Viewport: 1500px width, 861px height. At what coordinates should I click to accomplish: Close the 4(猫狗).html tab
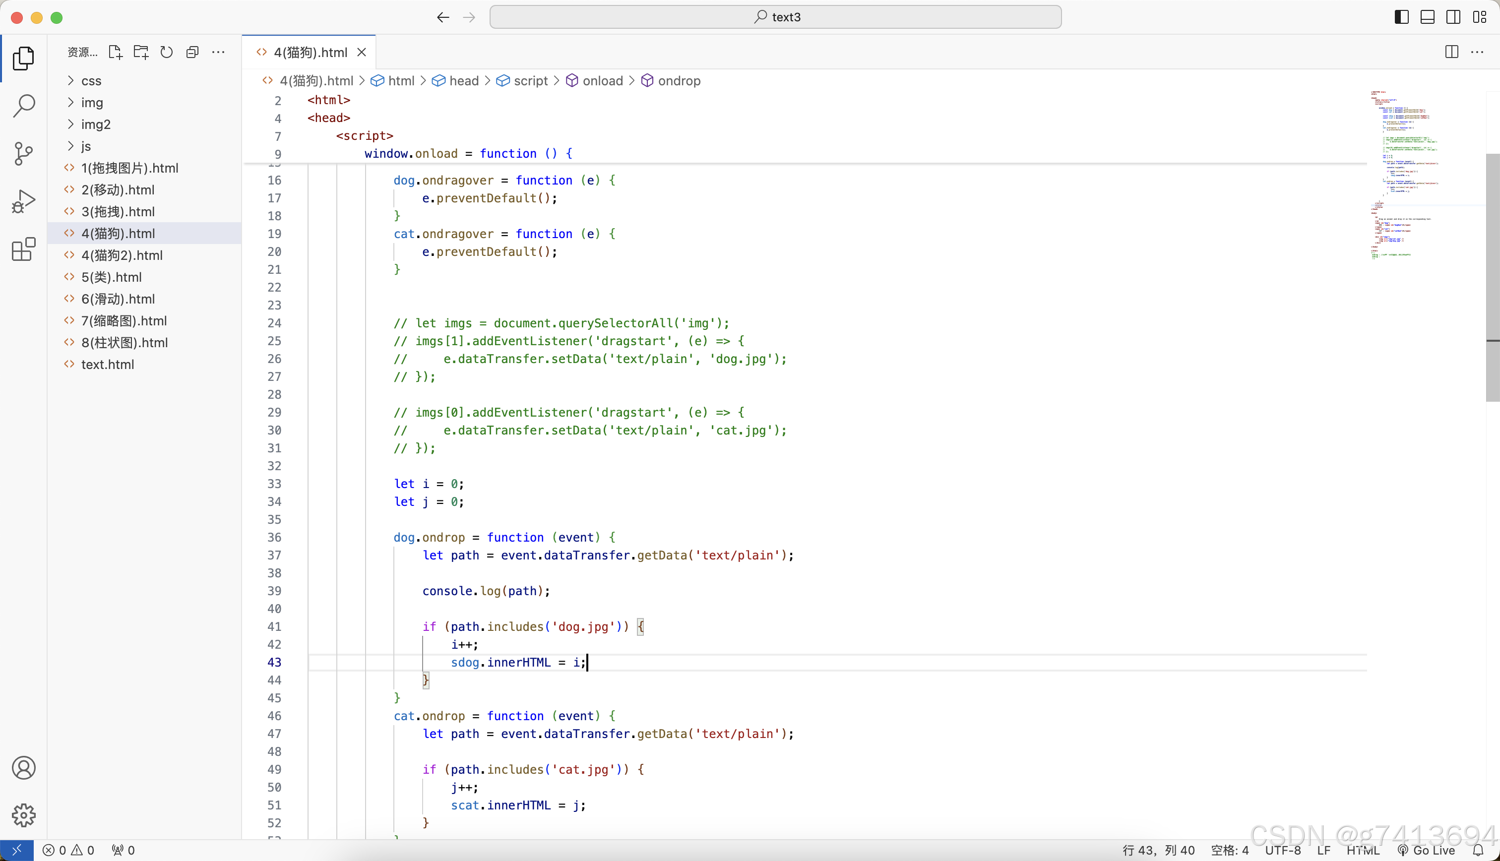pyautogui.click(x=362, y=53)
